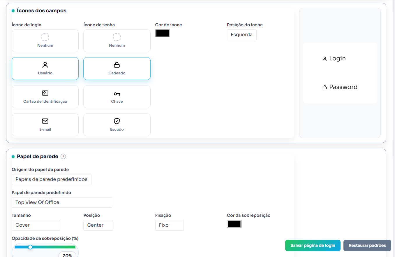Viewport: 395px width, 257px height.
Task: Select the Cartão de identificação icon
Action: [x=45, y=97]
